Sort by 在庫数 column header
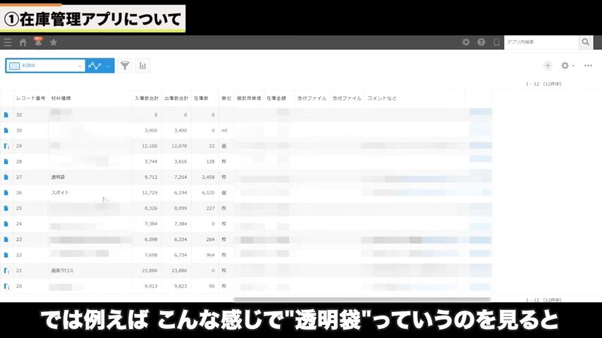Screen dimensions: 602x338 click(201, 99)
